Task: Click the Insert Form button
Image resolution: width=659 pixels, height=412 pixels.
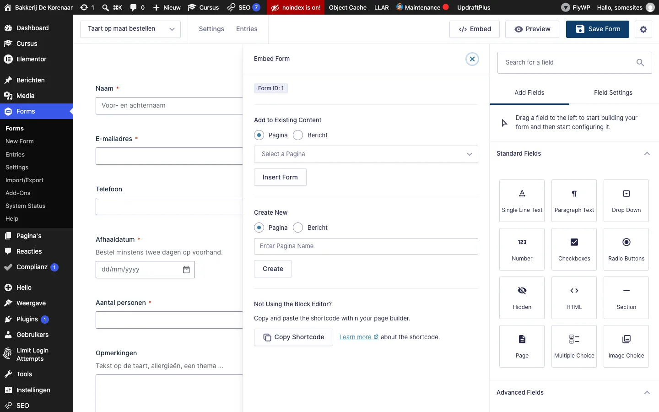Action: point(280,177)
